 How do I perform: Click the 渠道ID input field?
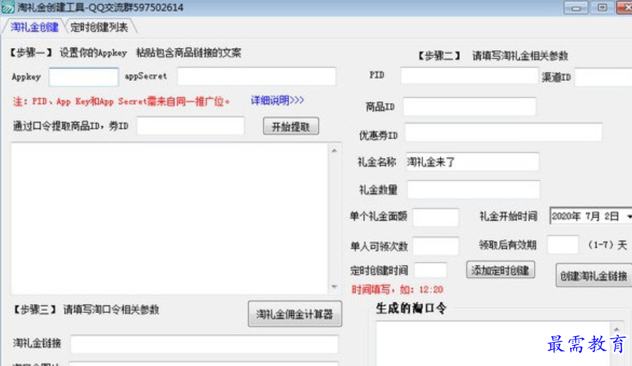(603, 77)
